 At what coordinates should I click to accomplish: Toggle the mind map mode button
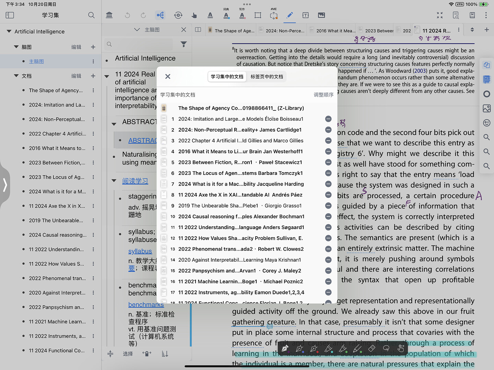[160, 15]
